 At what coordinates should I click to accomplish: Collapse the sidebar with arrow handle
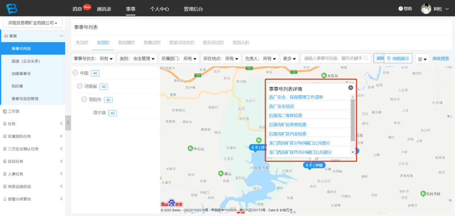point(68,123)
